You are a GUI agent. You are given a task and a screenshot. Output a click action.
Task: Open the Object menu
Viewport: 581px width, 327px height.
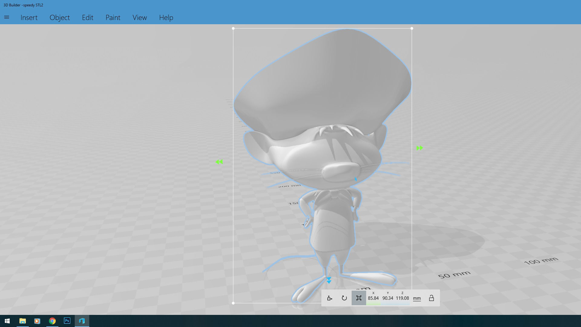pyautogui.click(x=60, y=18)
